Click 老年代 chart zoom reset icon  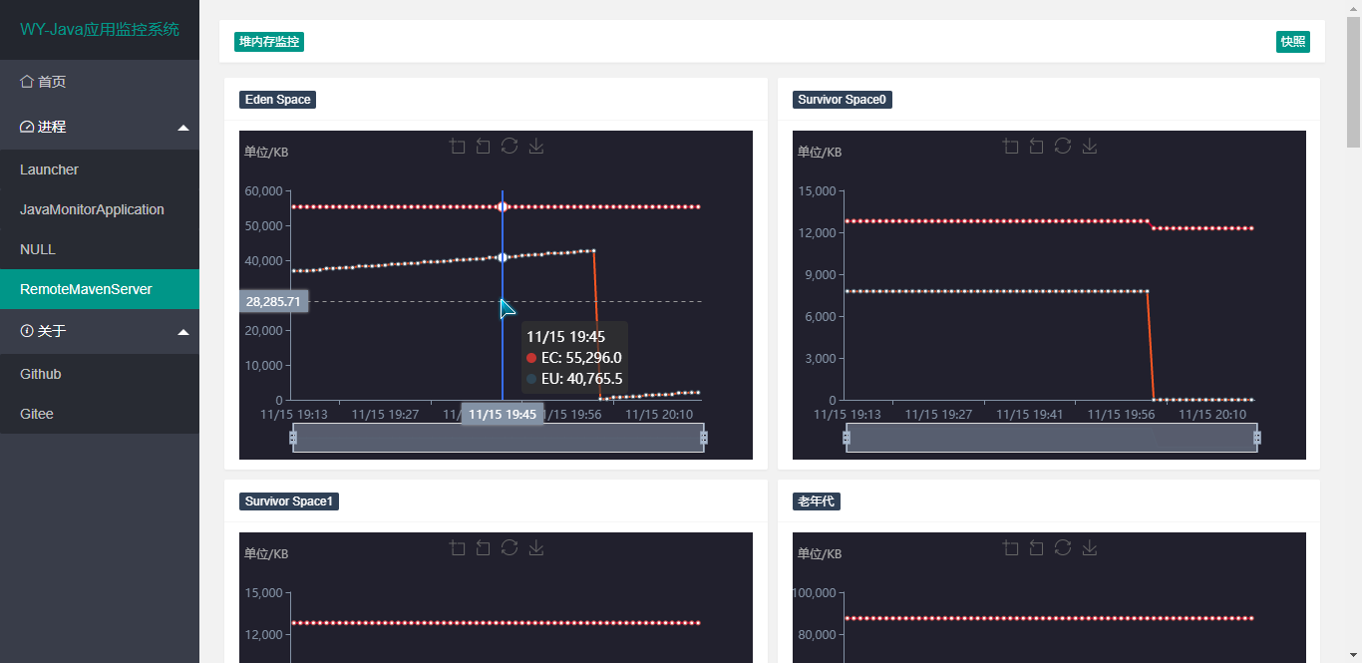(1037, 548)
